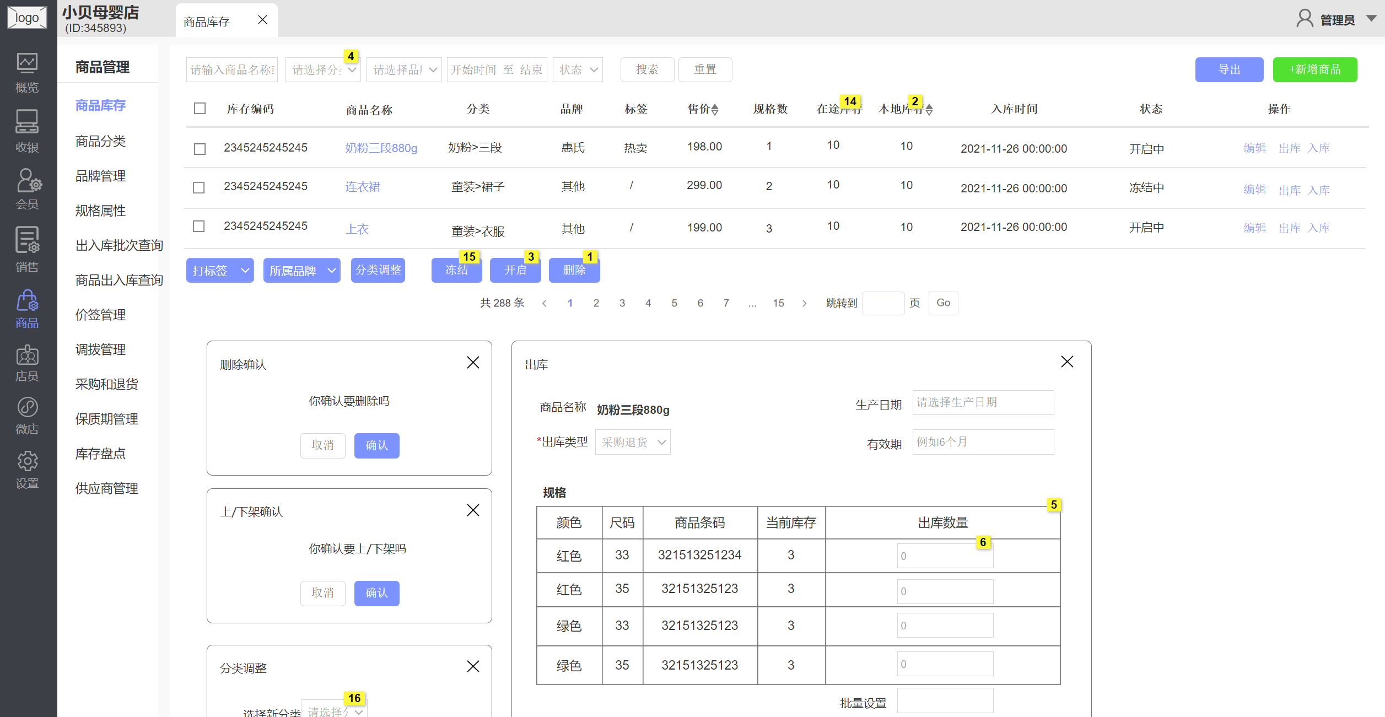Click the 开启 batch button
1385x717 pixels.
[x=515, y=270]
